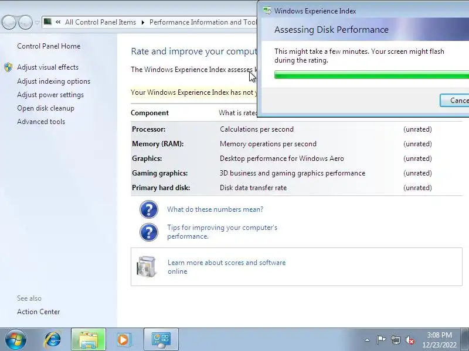Open recent pages dropdown arrow
The height and width of the screenshot is (351, 469).
pos(37,22)
